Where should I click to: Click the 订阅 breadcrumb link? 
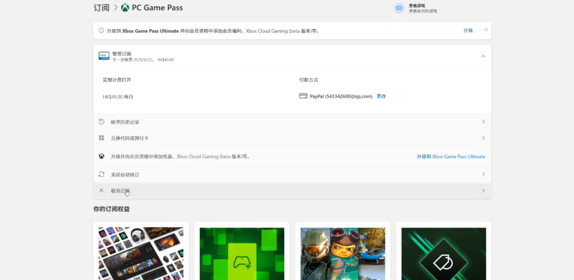pos(101,8)
